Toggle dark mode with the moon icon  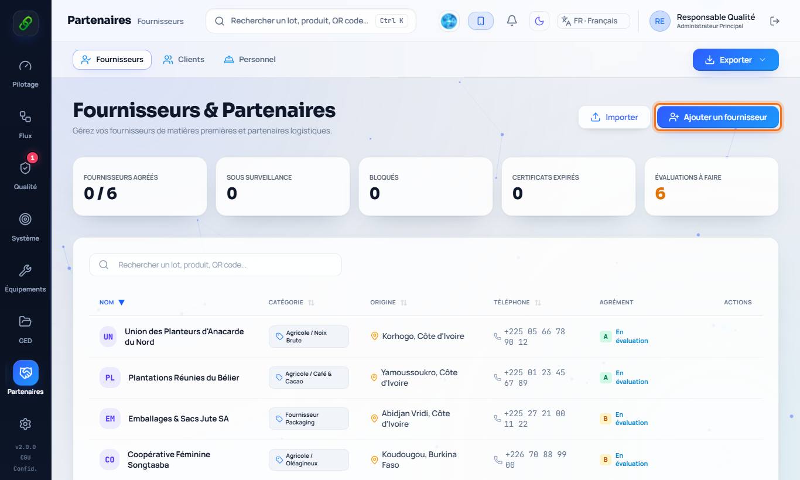coord(539,21)
